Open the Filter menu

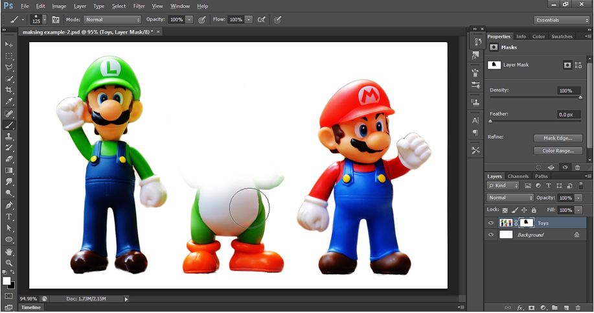139,6
